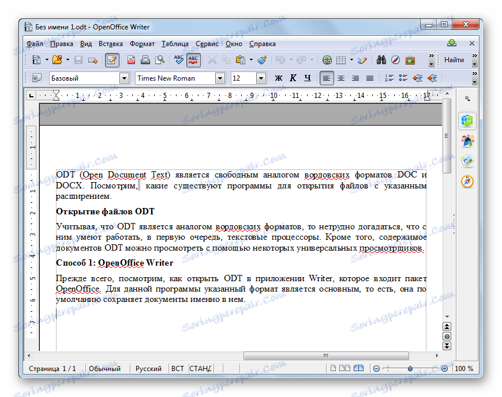
Task: Click Decrease Indent icon
Action: (x=418, y=78)
